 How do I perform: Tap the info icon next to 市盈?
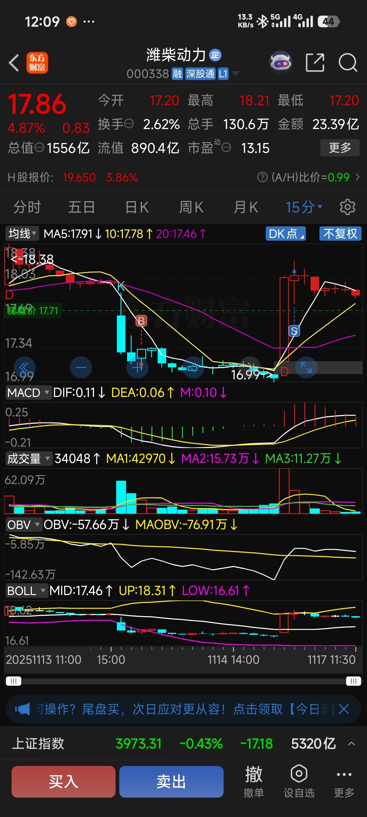pos(226,148)
